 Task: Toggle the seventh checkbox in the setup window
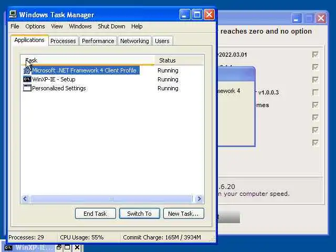pyautogui.click(x=315, y=130)
